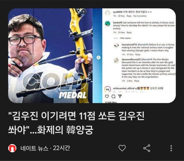Click See translation under syut8909 comment
184x161 pixels.
tap(140, 16)
